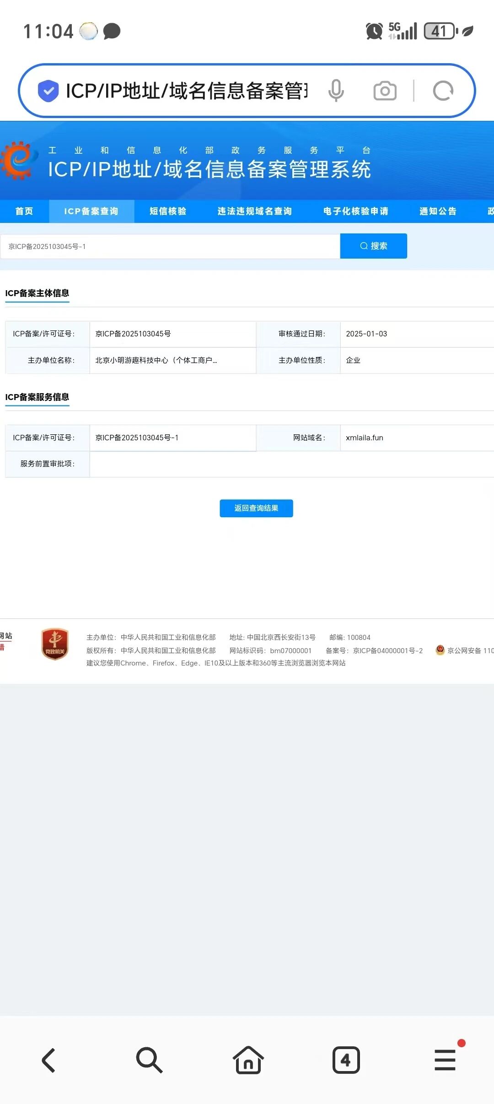The image size is (494, 1104).
Task: Tap footer address 中国北京西长安街13号
Action: point(281,637)
